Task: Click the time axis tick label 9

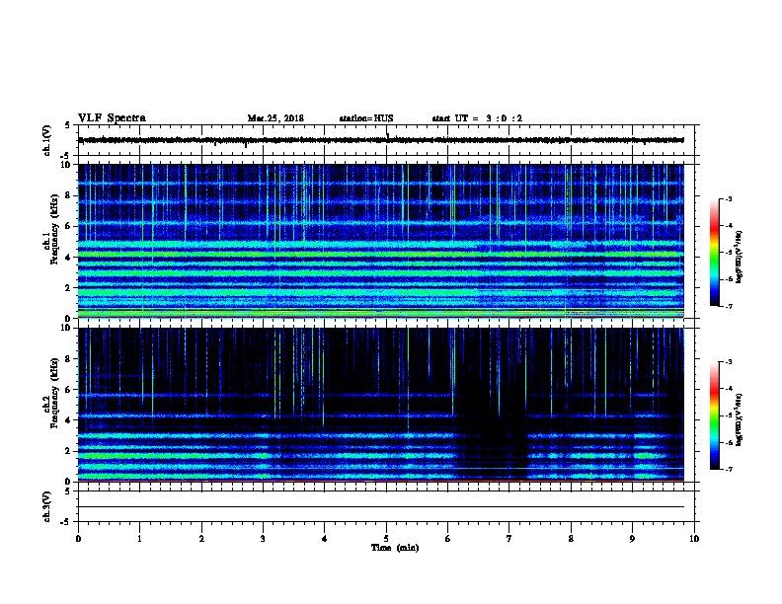Action: [632, 539]
